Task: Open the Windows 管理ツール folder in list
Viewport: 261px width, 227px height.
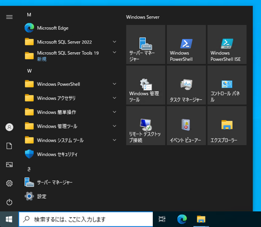Action: click(71, 126)
